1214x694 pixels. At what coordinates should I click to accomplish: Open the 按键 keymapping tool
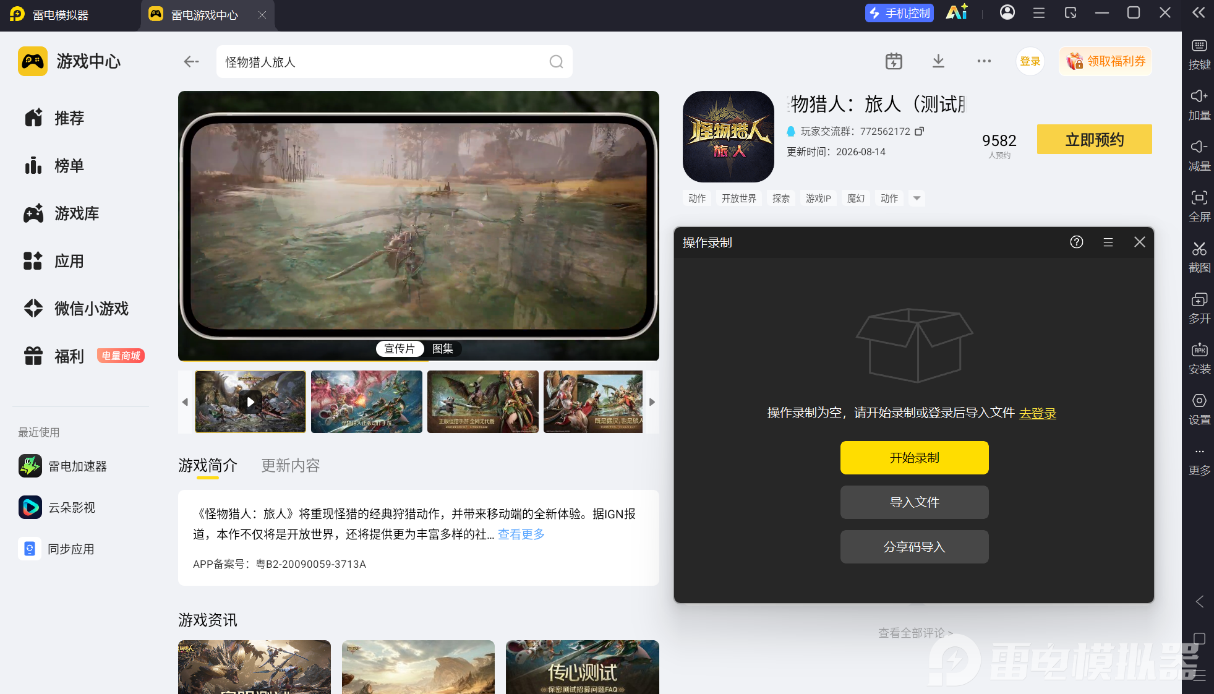[x=1199, y=54]
